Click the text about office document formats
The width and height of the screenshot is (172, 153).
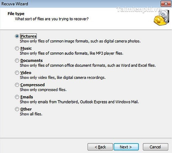(88, 65)
